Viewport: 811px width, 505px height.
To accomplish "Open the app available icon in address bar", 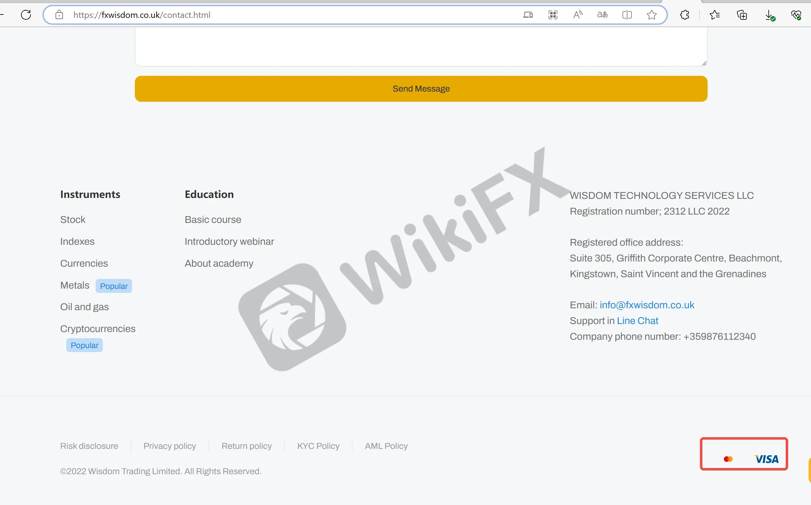I will pos(528,15).
